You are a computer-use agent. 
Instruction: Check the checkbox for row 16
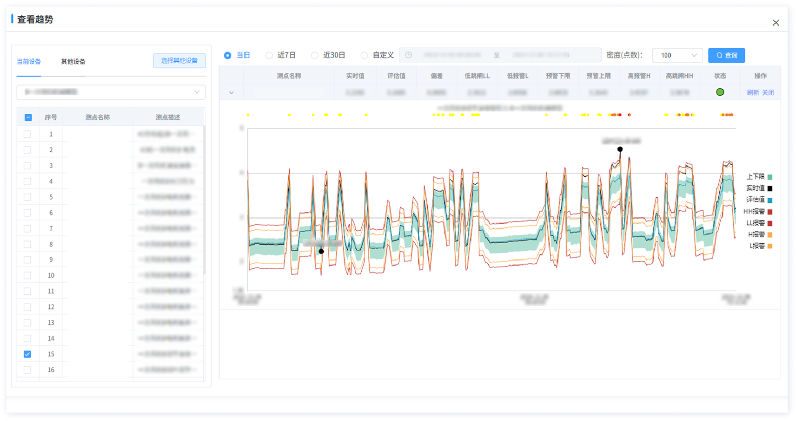[x=27, y=370]
